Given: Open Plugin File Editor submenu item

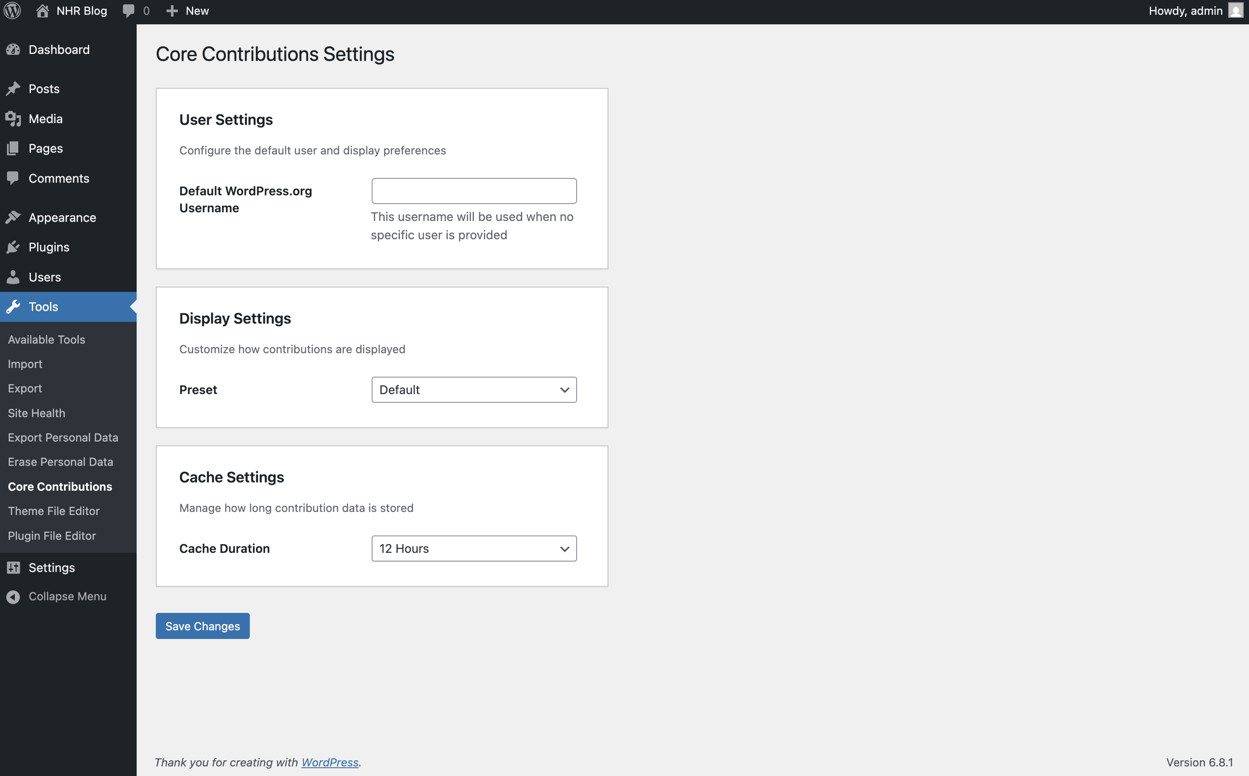Looking at the screenshot, I should pos(52,536).
